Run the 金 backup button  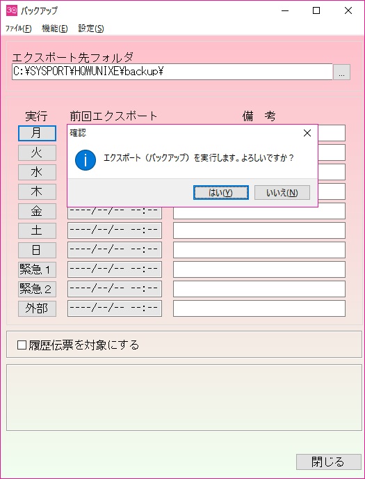37,211
